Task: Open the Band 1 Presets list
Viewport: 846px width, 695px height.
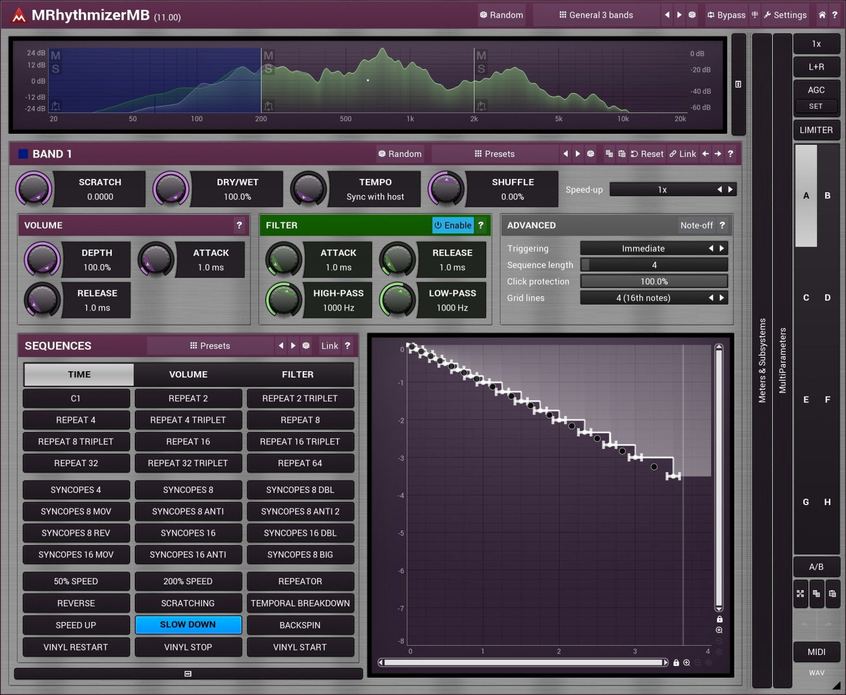Action: pyautogui.click(x=495, y=154)
